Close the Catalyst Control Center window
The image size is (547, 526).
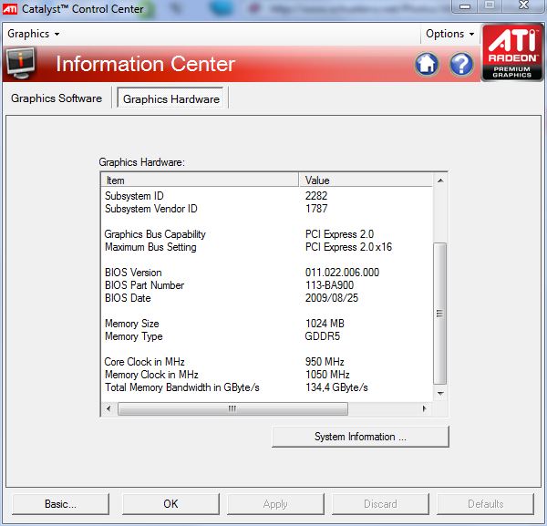524,5
